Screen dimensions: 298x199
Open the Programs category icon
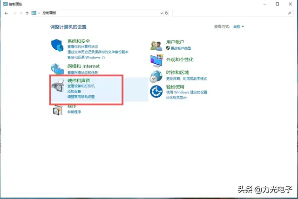click(58, 110)
